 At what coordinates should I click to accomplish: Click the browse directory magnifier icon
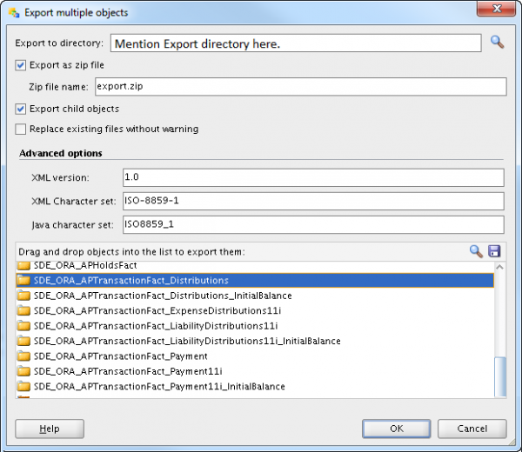click(497, 42)
